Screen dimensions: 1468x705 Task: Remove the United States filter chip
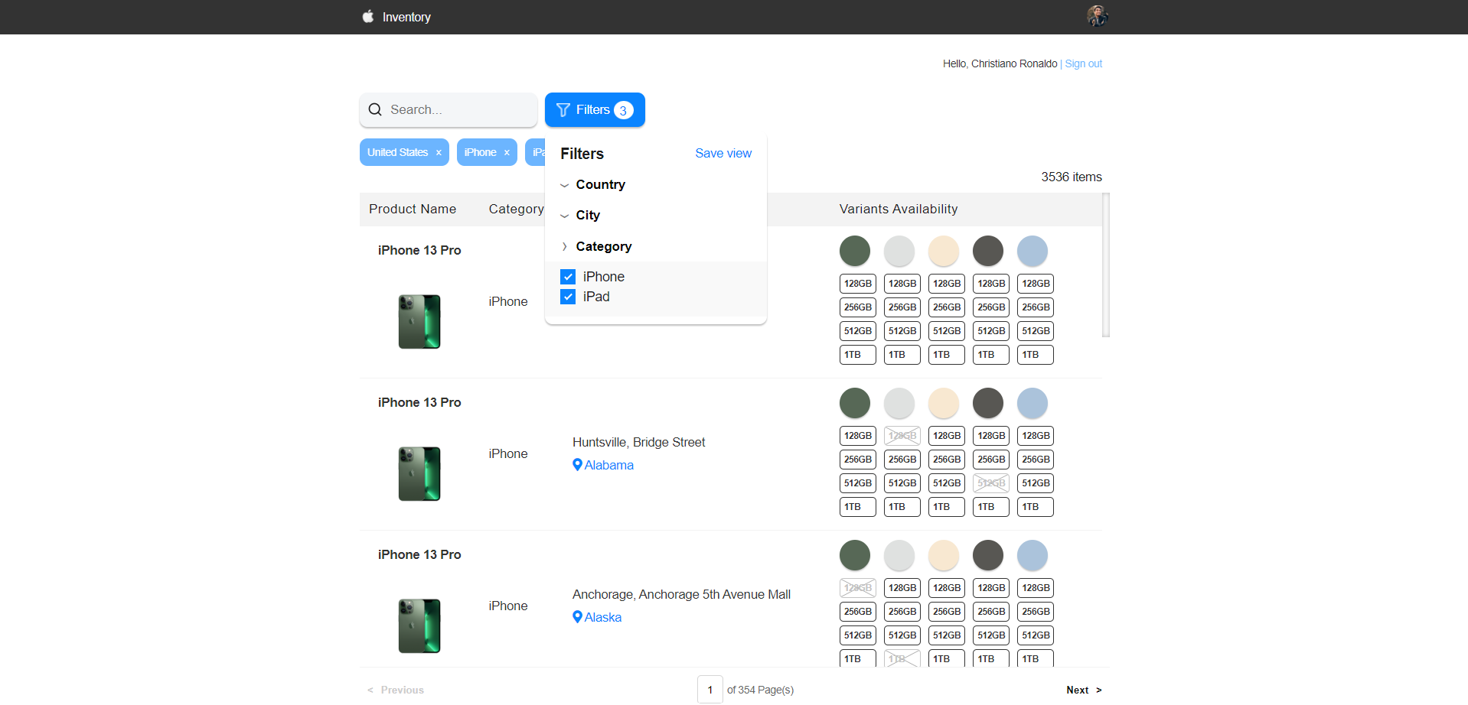(439, 153)
